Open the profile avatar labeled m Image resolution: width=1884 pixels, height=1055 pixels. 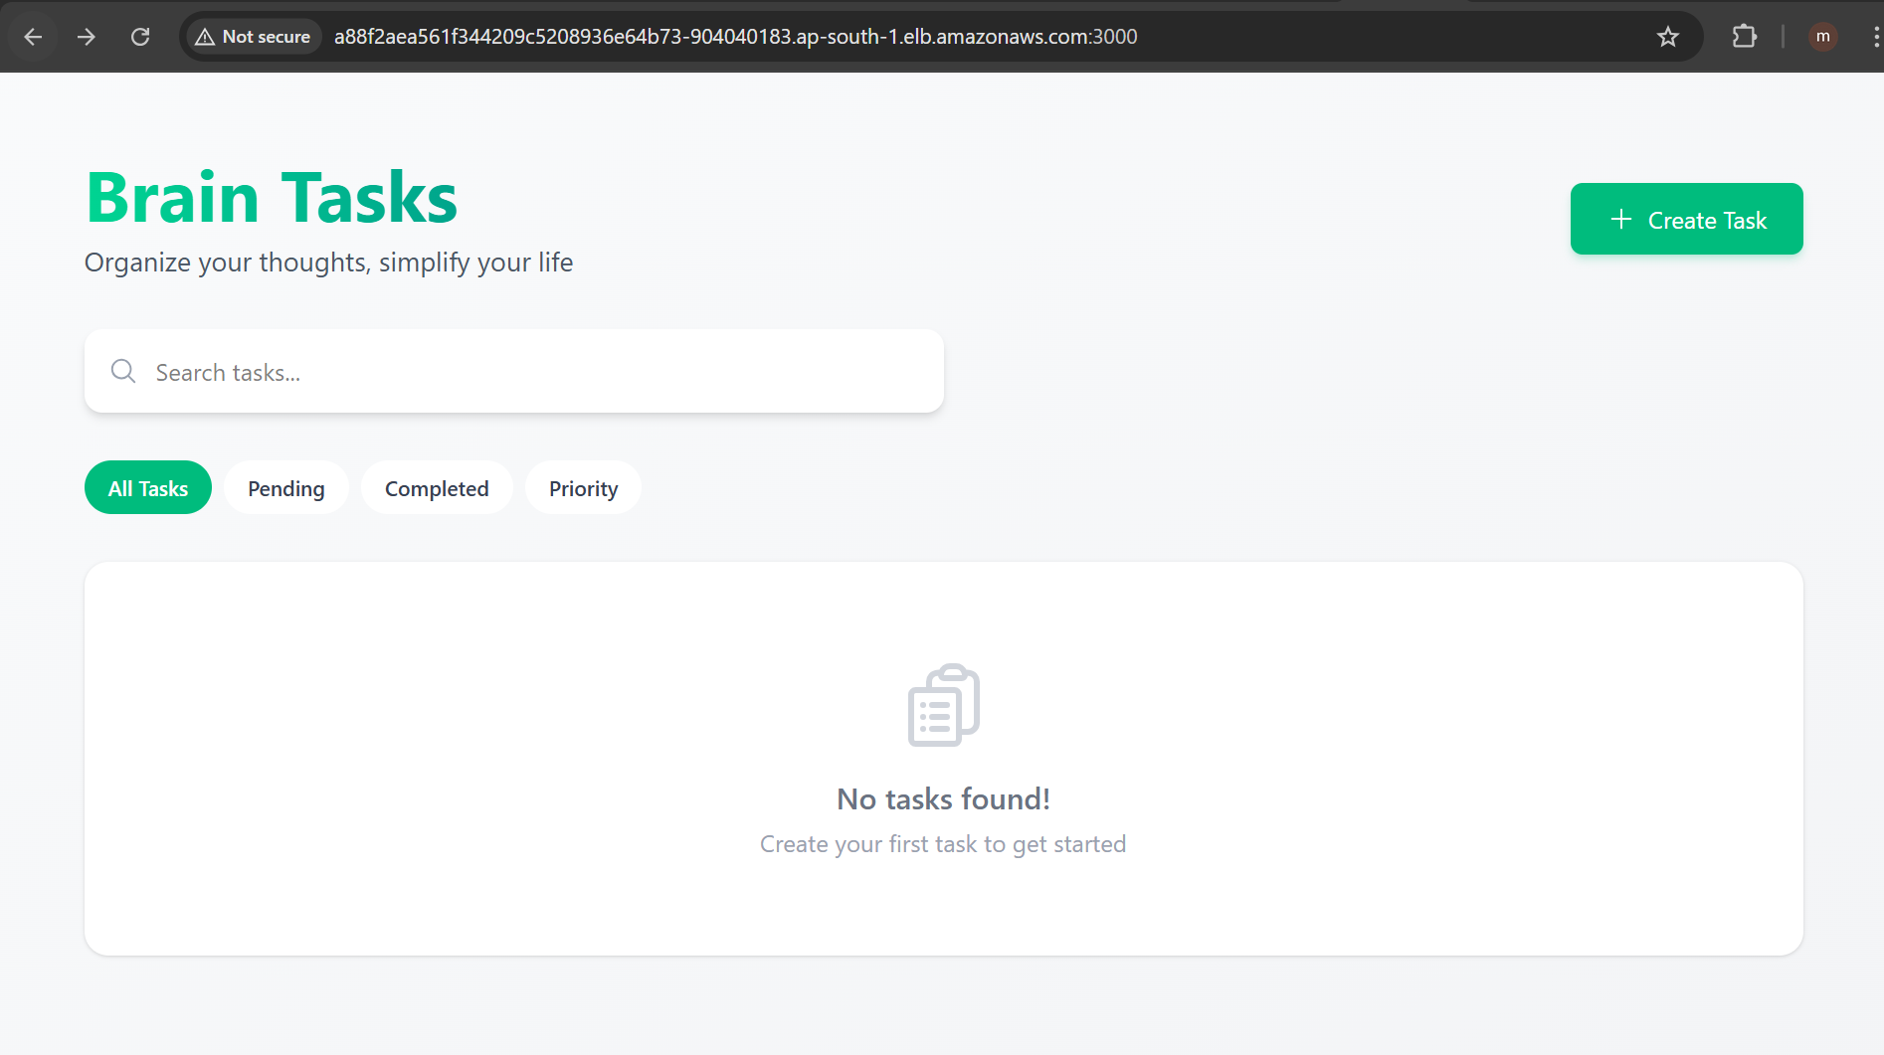(1822, 37)
